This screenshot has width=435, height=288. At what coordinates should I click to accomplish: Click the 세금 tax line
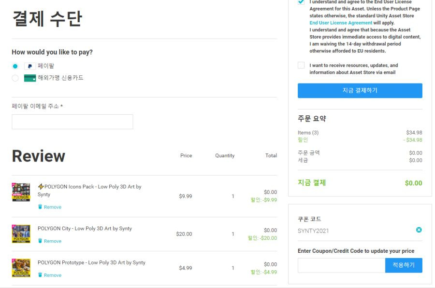pyautogui.click(x=303, y=160)
